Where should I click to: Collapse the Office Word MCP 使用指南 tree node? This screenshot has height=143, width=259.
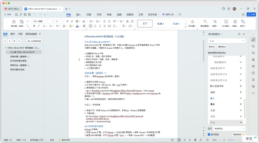[x=6, y=48]
